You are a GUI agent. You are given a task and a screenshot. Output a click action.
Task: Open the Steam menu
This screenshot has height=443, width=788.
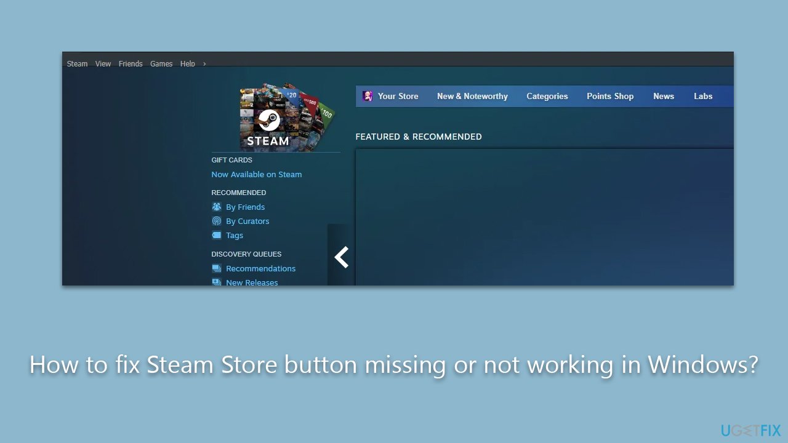coord(77,63)
